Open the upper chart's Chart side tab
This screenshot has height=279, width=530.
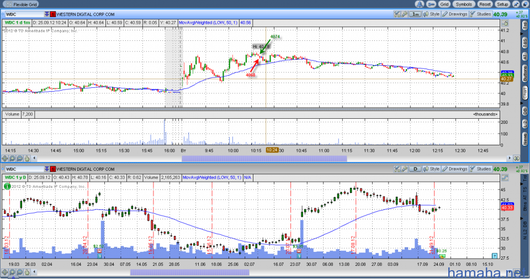tap(525, 93)
